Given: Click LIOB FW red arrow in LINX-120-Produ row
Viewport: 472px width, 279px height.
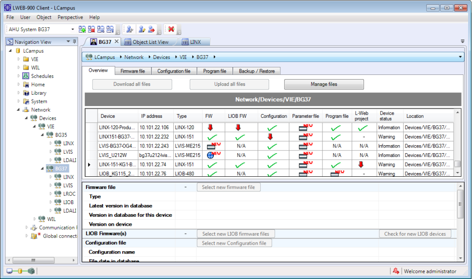Looking at the screenshot, I should click(x=238, y=127).
